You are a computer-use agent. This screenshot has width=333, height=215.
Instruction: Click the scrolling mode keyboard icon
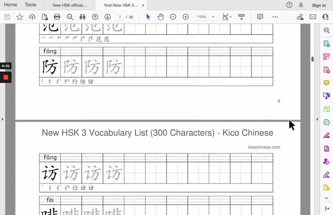coord(242,17)
